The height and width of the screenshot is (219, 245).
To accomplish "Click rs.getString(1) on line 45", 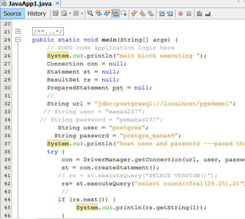I will coord(172,207).
